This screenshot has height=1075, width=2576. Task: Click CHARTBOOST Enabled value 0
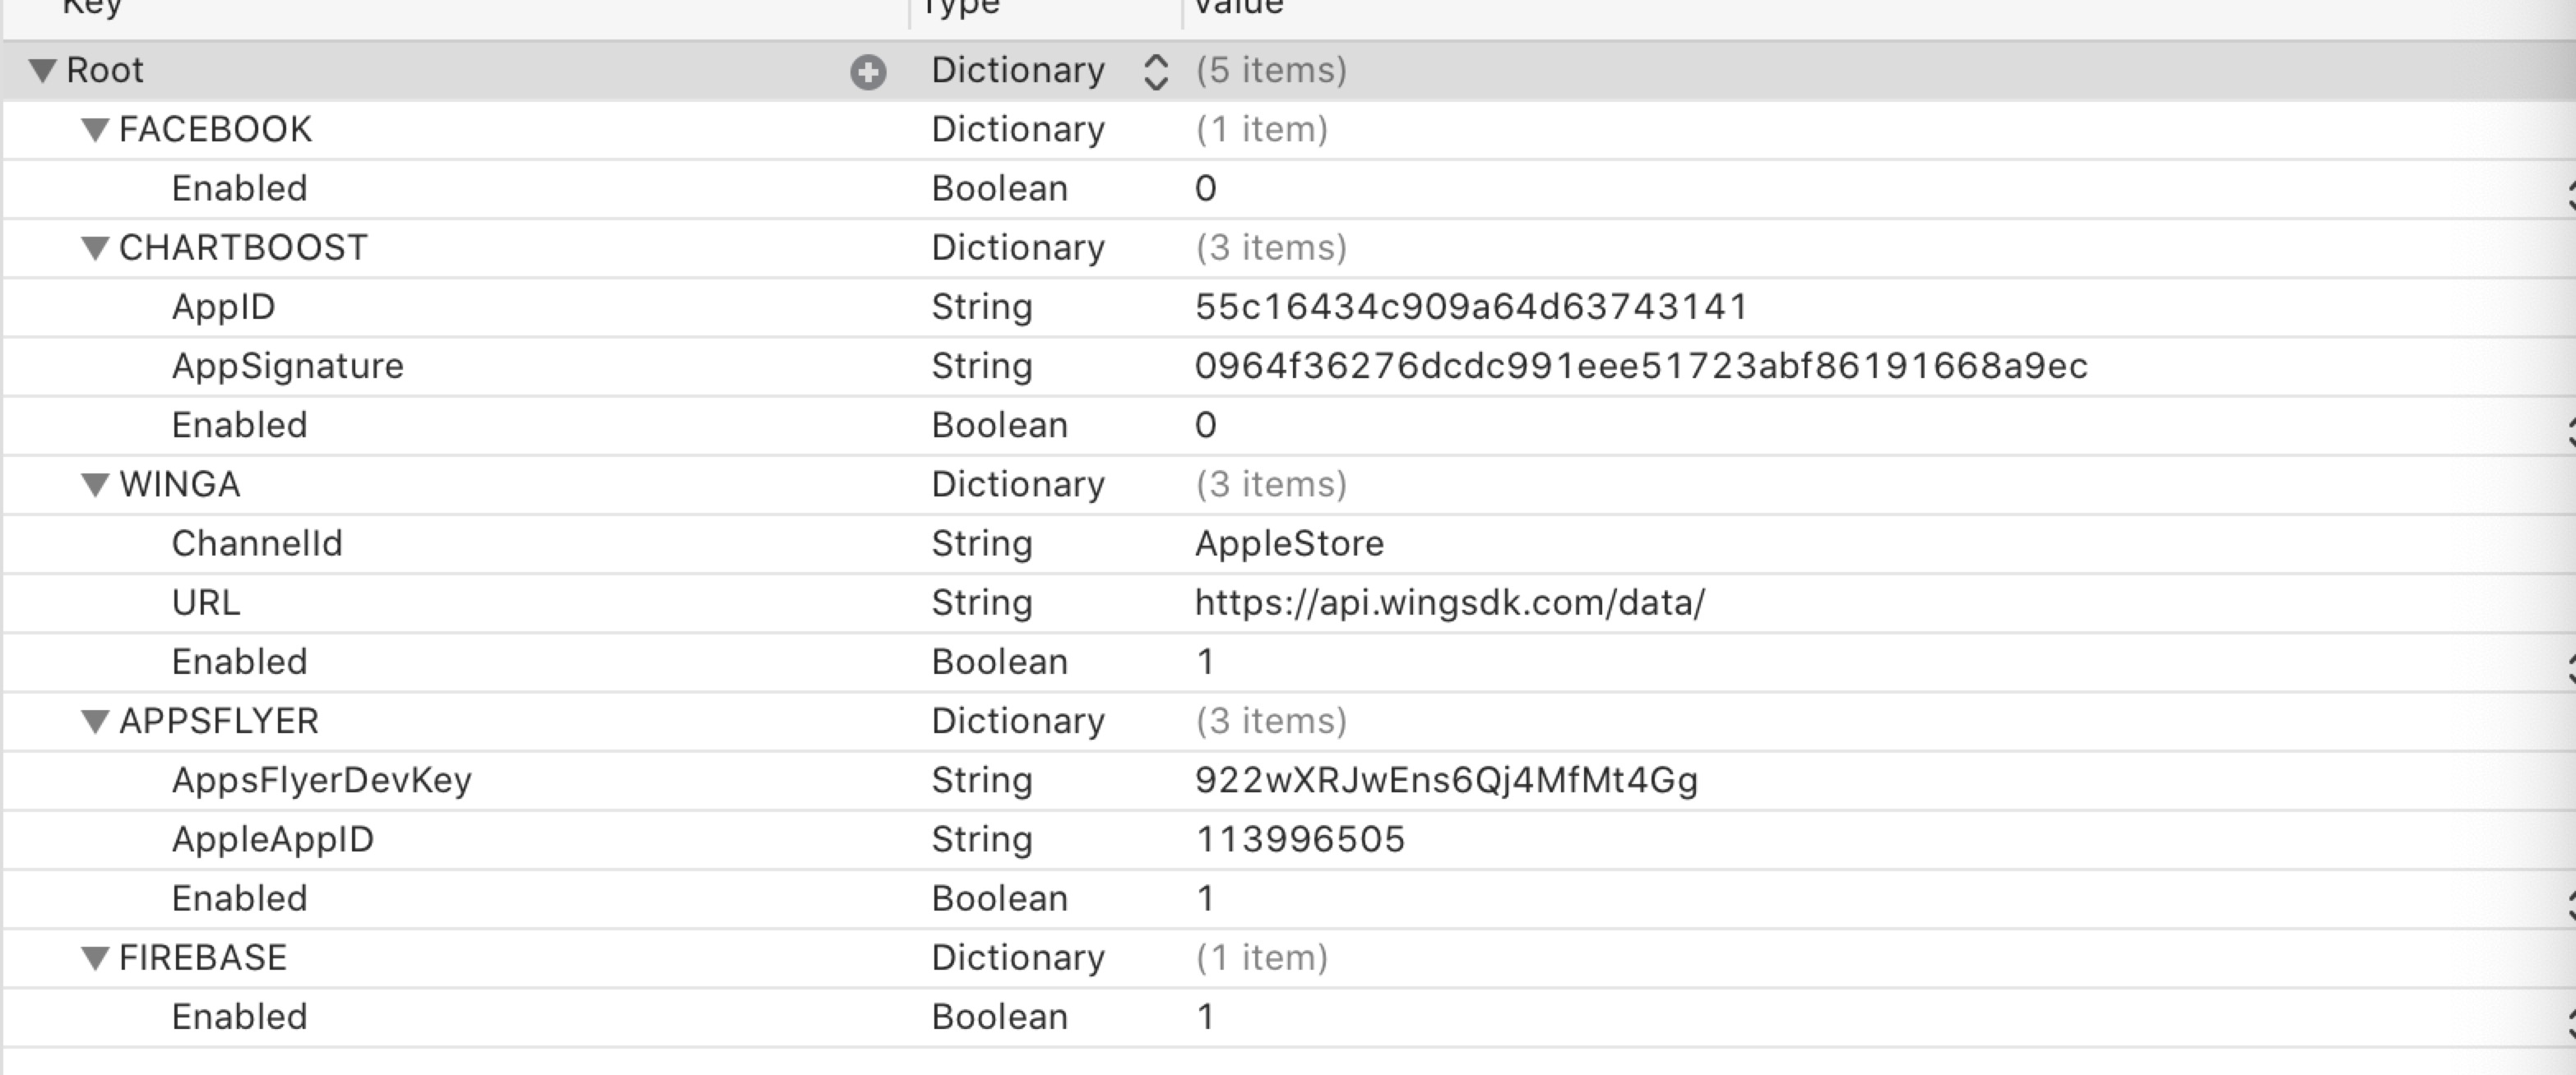coord(1206,426)
